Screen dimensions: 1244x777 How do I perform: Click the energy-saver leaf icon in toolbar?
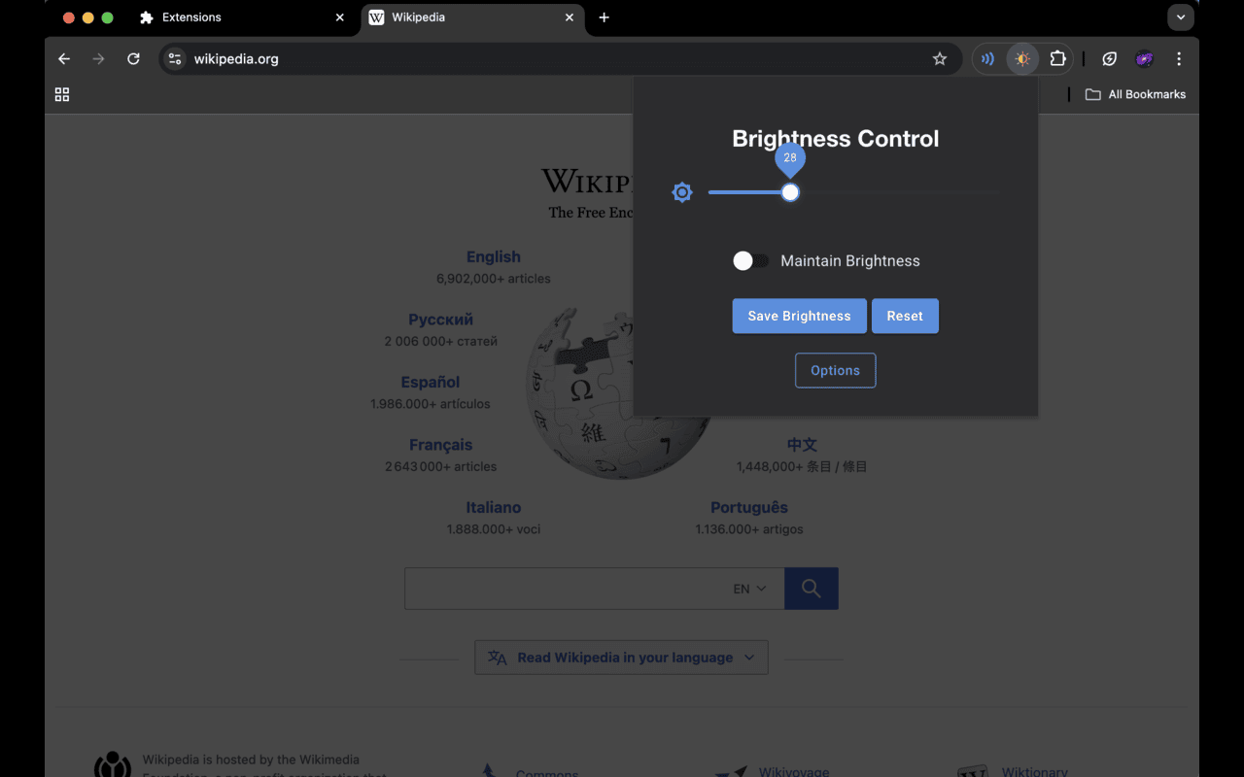[x=1109, y=58]
